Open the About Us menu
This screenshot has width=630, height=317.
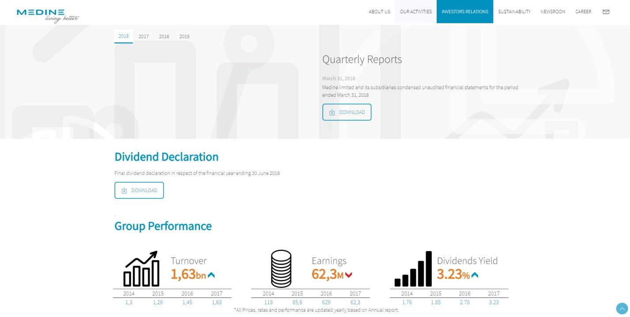coord(379,11)
